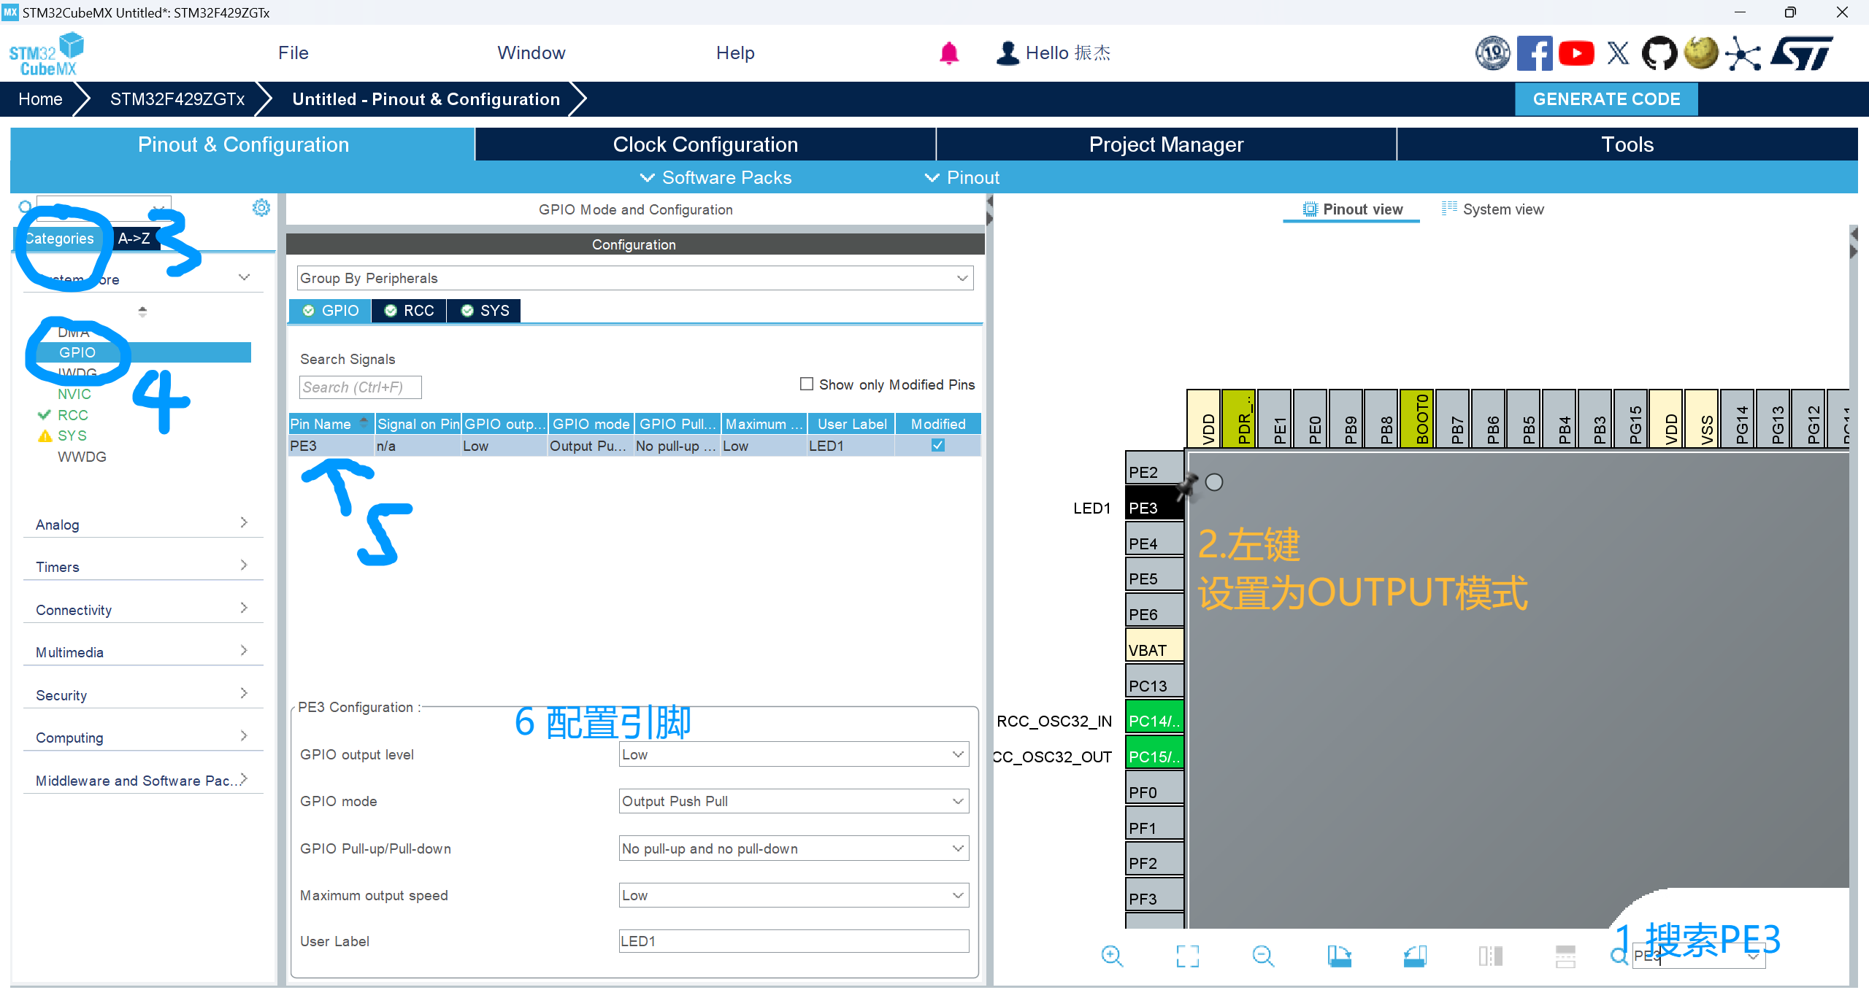Open the File menu
Image resolution: width=1869 pixels, height=998 pixels.
pyautogui.click(x=293, y=53)
